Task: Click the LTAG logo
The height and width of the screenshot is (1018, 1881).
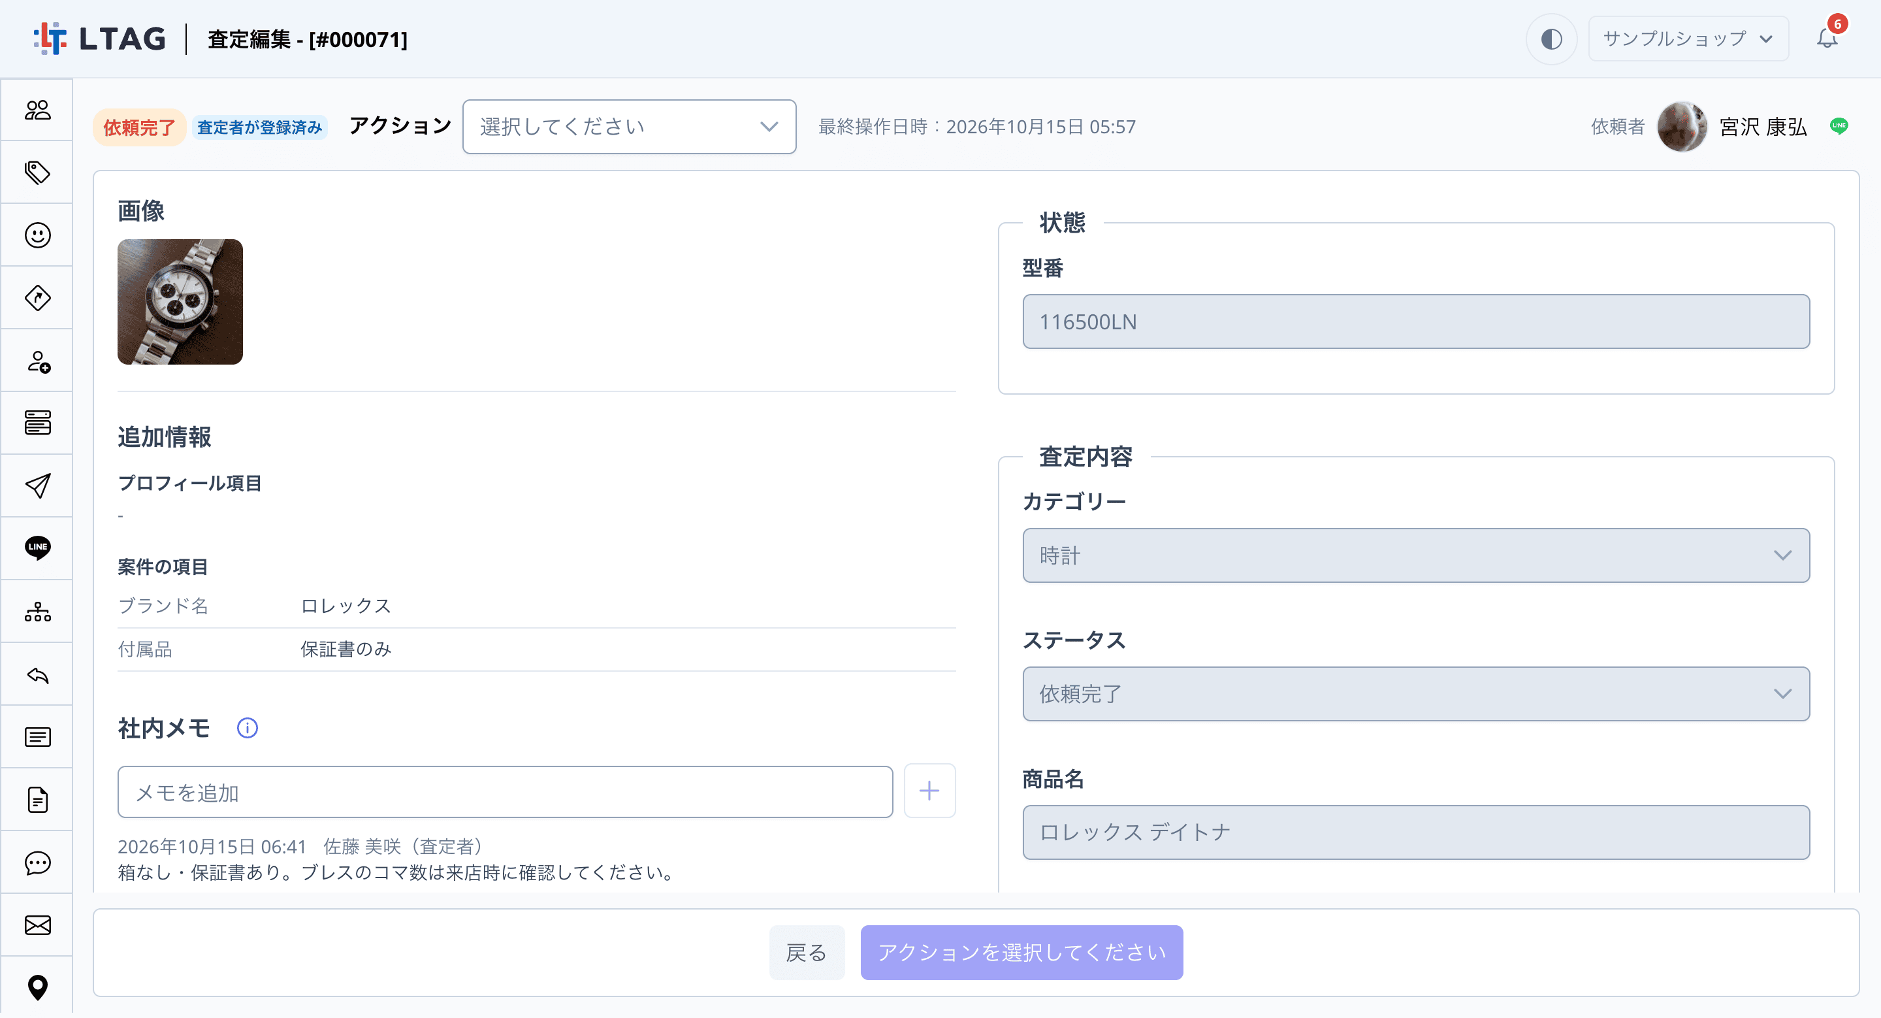Action: pyautogui.click(x=100, y=39)
